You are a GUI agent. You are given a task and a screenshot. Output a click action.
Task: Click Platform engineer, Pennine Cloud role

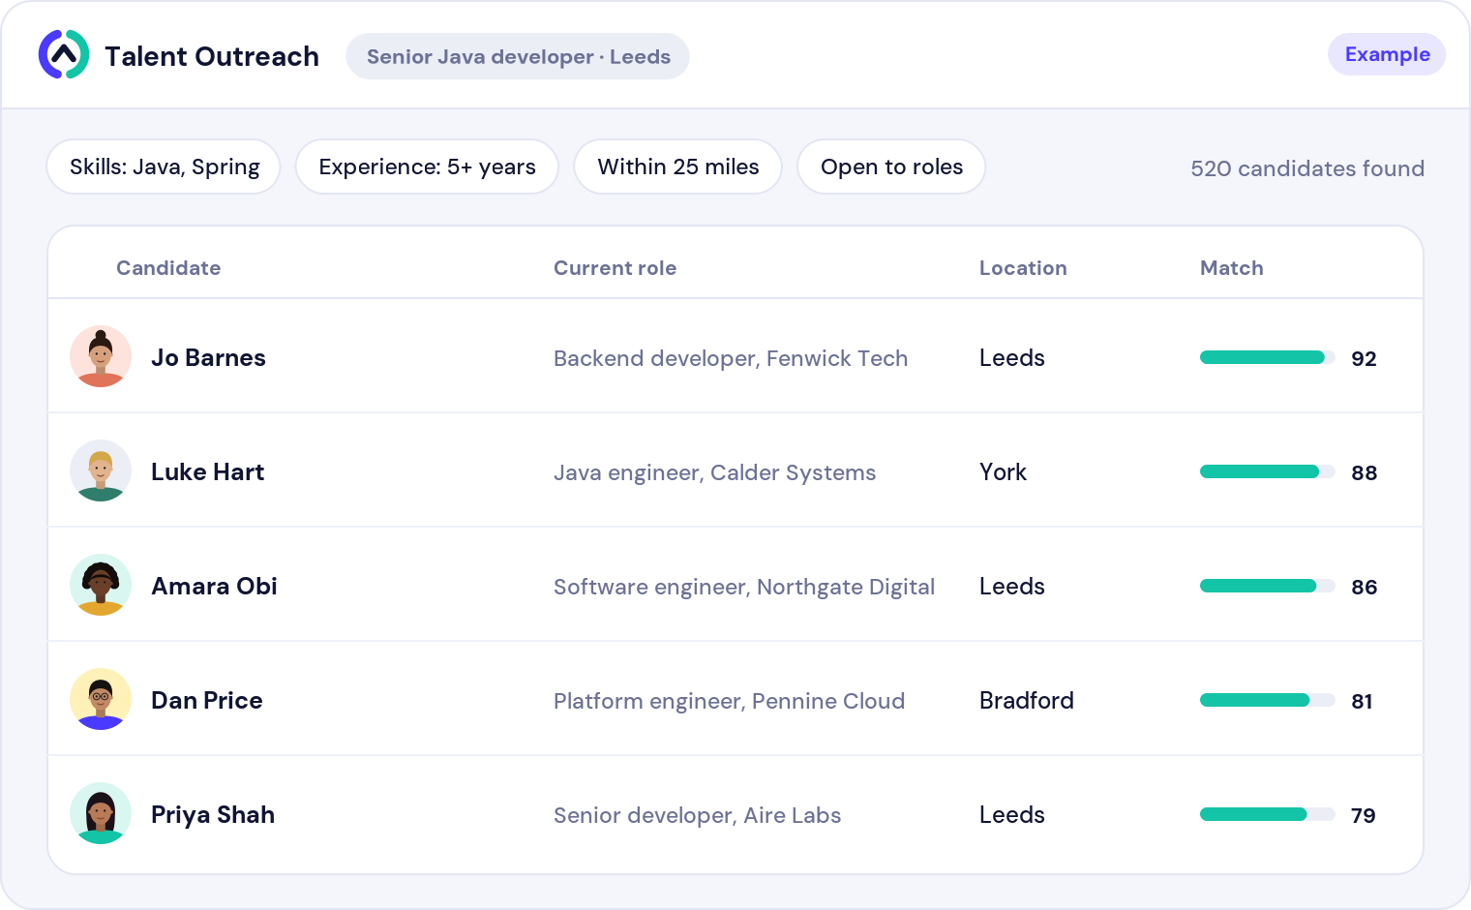pos(729,701)
